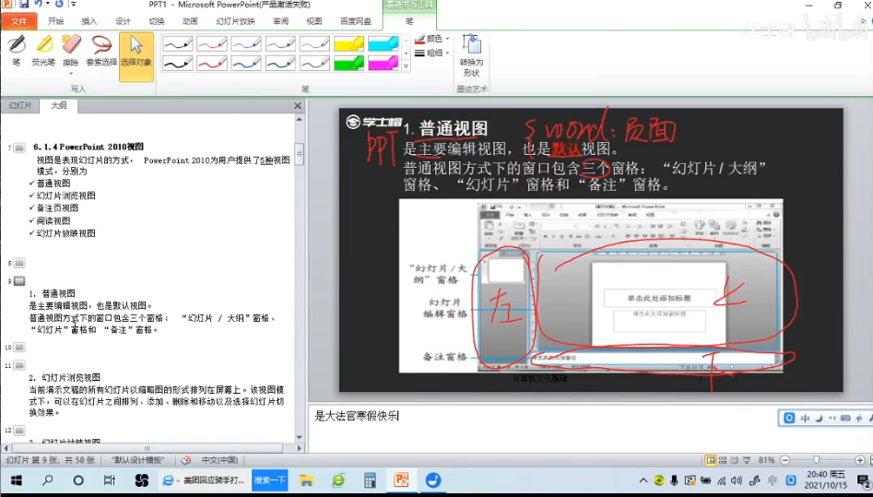Open the 幻灯片放映 ribbon tab
This screenshot has height=497, width=873.
tap(235, 21)
